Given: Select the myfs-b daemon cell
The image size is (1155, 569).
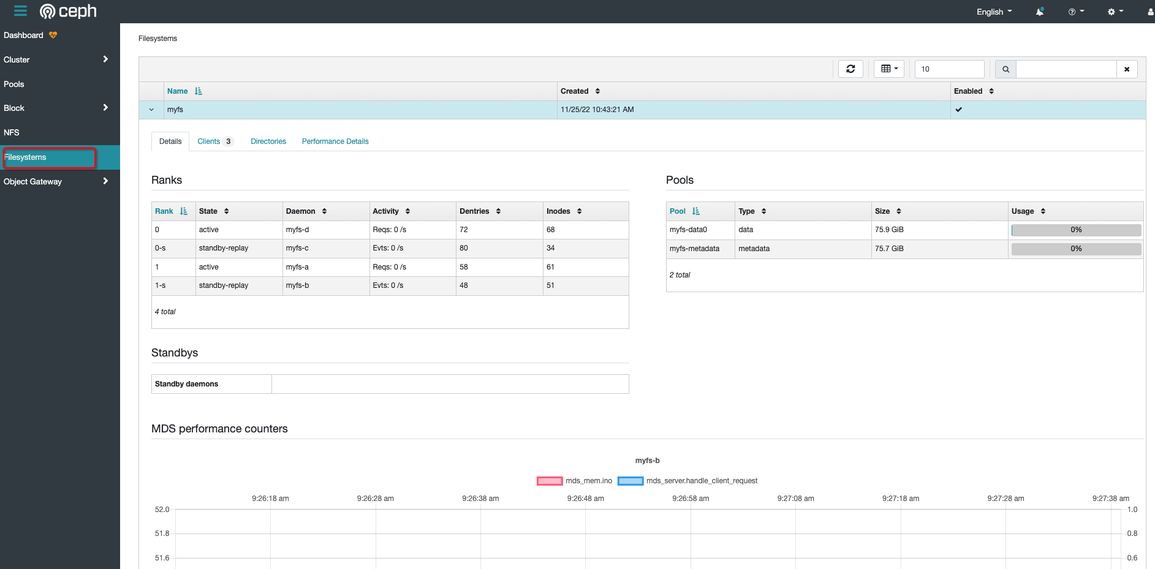Looking at the screenshot, I should pos(326,285).
